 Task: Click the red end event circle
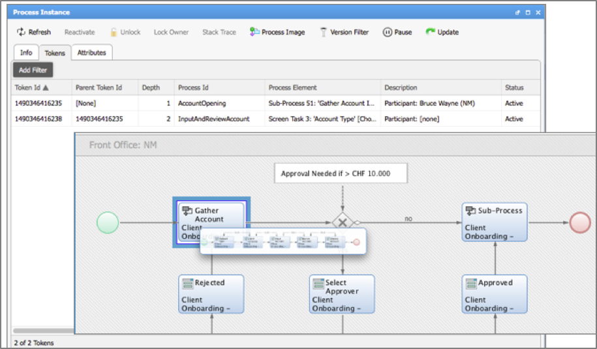pos(580,222)
